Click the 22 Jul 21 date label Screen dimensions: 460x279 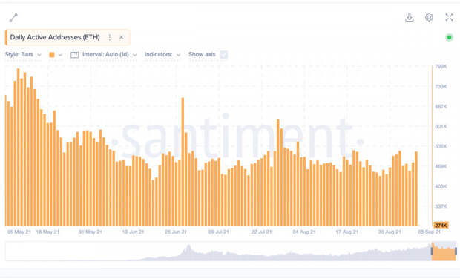(x=261, y=232)
